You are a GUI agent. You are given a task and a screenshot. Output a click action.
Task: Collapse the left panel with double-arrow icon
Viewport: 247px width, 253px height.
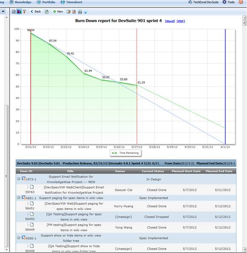point(3,12)
